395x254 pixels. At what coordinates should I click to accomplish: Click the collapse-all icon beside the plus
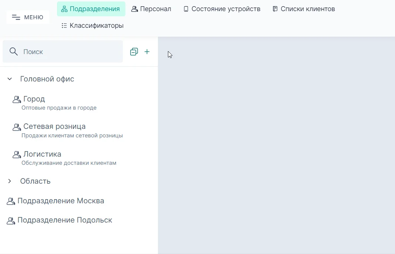[134, 52]
